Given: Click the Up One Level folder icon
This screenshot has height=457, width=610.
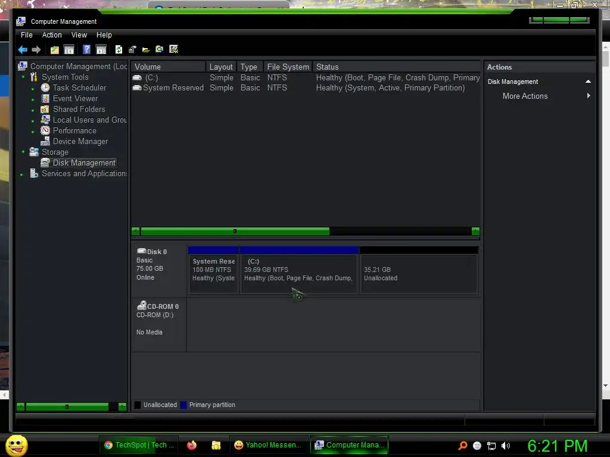Looking at the screenshot, I should [55, 49].
